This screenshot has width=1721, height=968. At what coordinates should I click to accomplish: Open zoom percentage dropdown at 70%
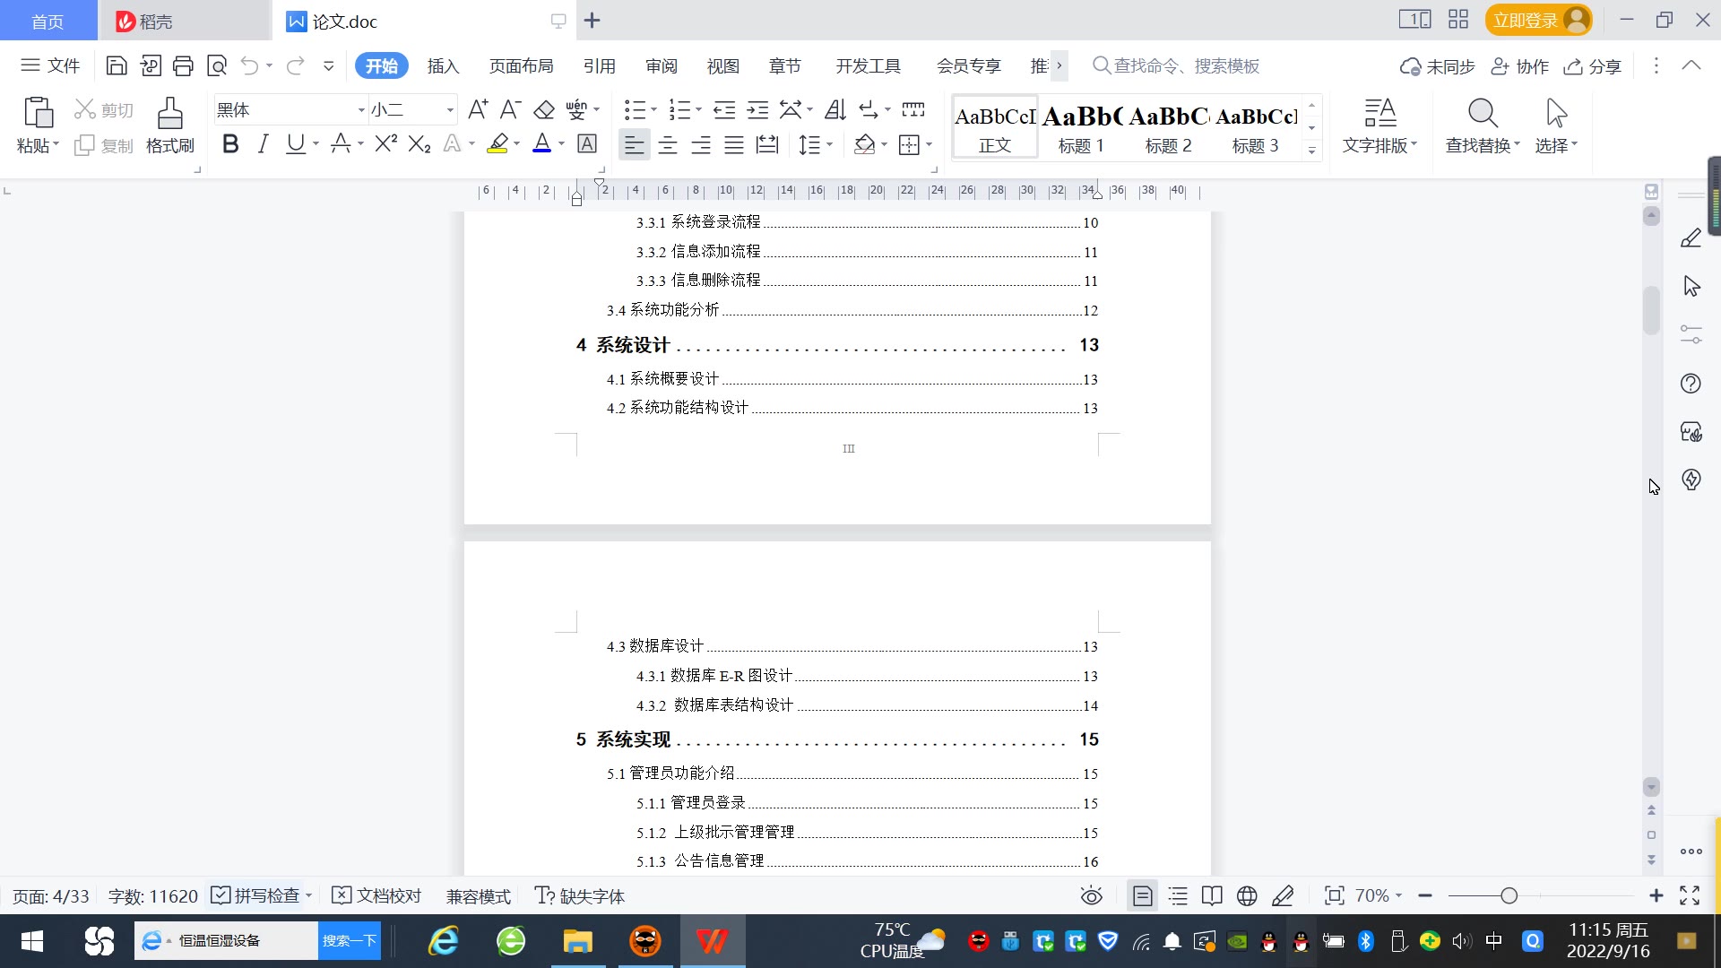click(x=1379, y=895)
